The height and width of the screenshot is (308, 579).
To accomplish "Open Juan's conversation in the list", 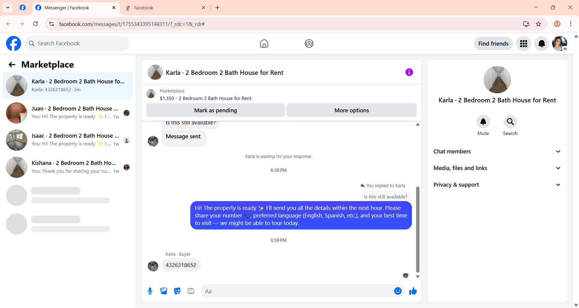I will click(68, 113).
